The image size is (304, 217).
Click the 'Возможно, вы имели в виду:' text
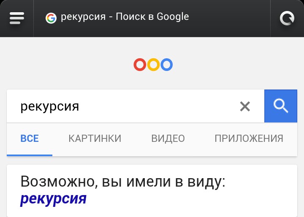[x=123, y=182]
